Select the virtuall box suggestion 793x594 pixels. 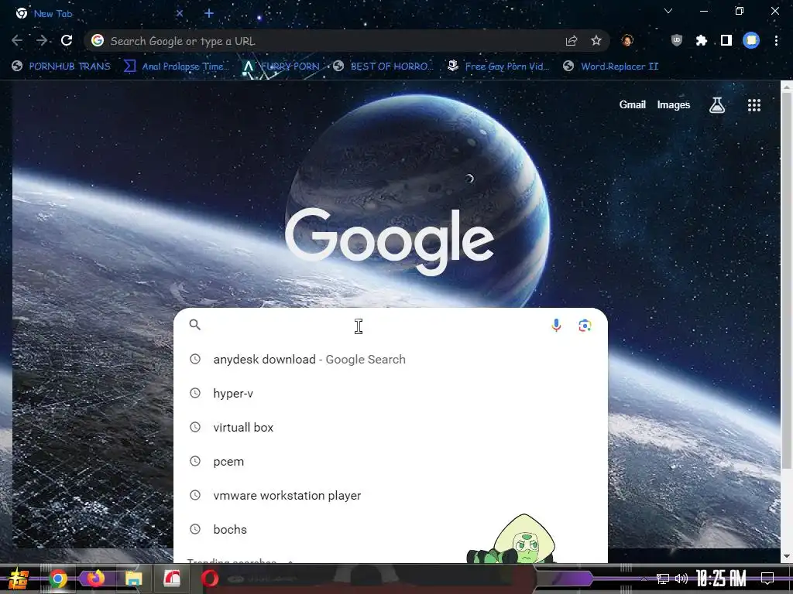pos(390,427)
